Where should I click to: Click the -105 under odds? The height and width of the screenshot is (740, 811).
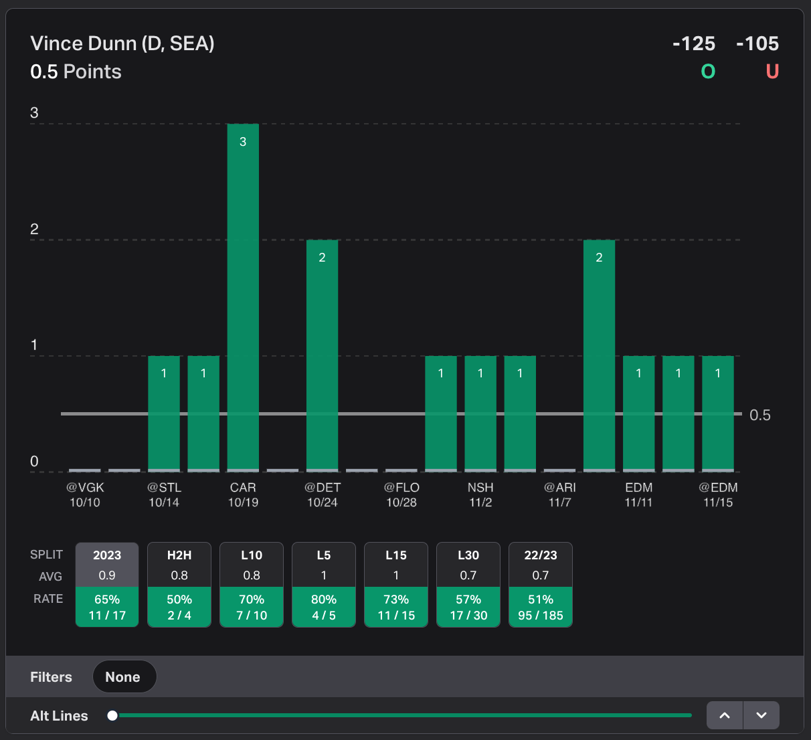[x=757, y=44]
